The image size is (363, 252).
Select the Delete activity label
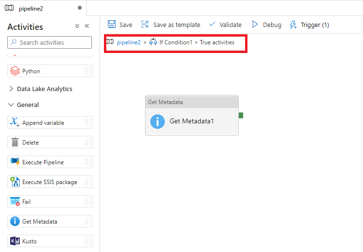[30, 143]
